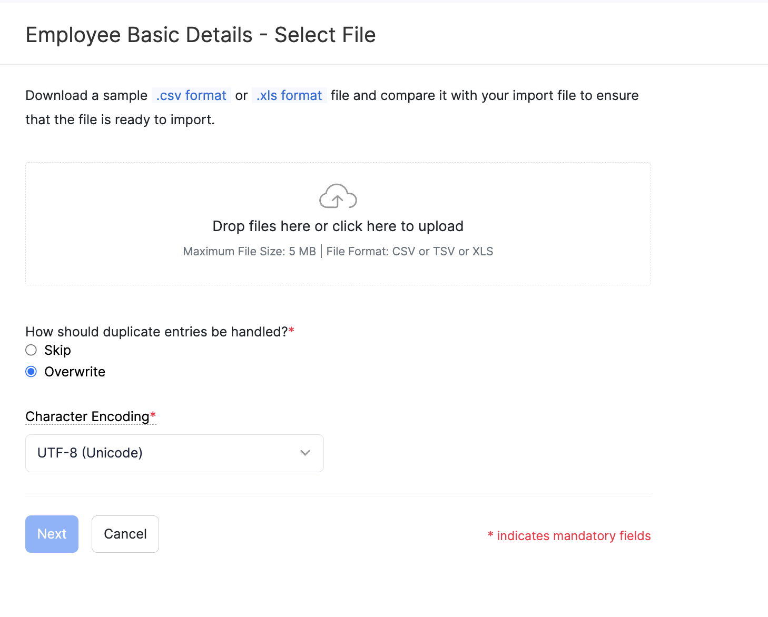Click the 'Maximum File Size: 5 MB' text
This screenshot has width=768, height=617.
pyautogui.click(x=249, y=252)
